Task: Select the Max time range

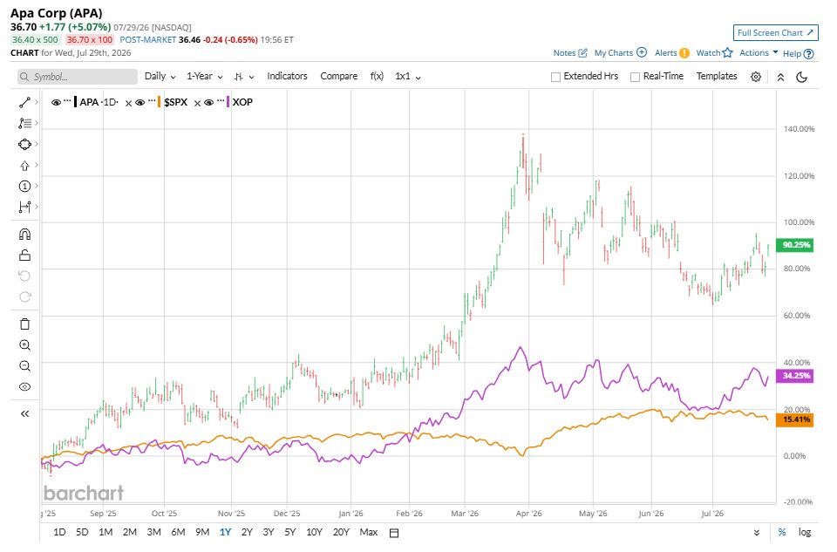Action: point(368,532)
